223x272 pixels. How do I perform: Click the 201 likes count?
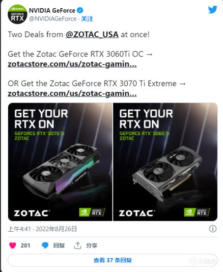[25, 245]
